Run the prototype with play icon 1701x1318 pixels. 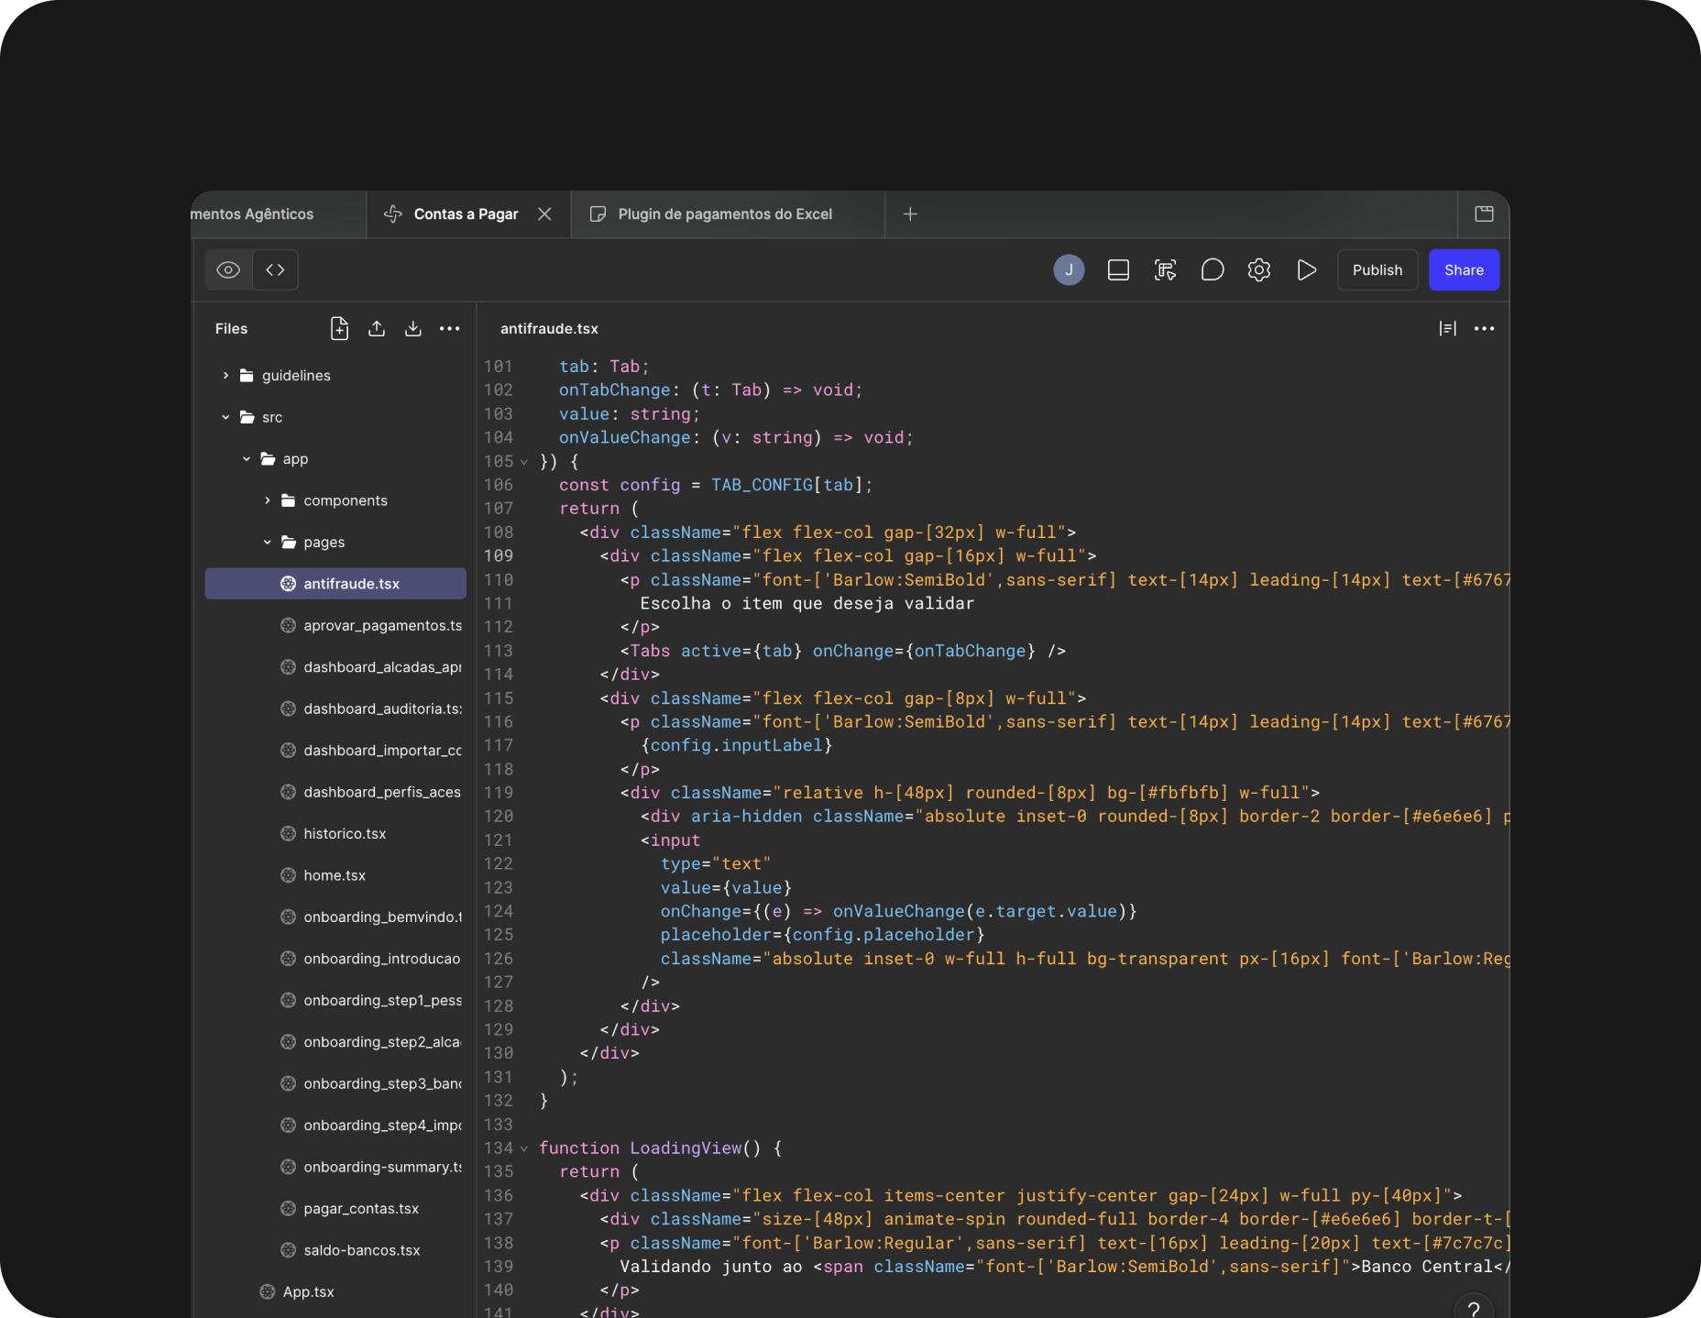(x=1306, y=269)
